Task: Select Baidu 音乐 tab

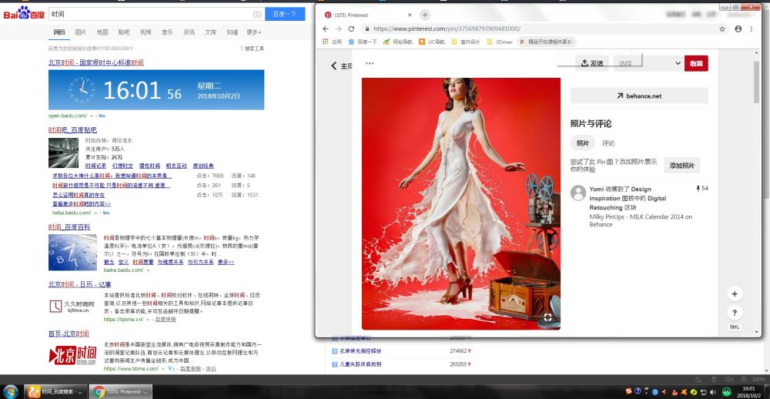Action: point(167,32)
